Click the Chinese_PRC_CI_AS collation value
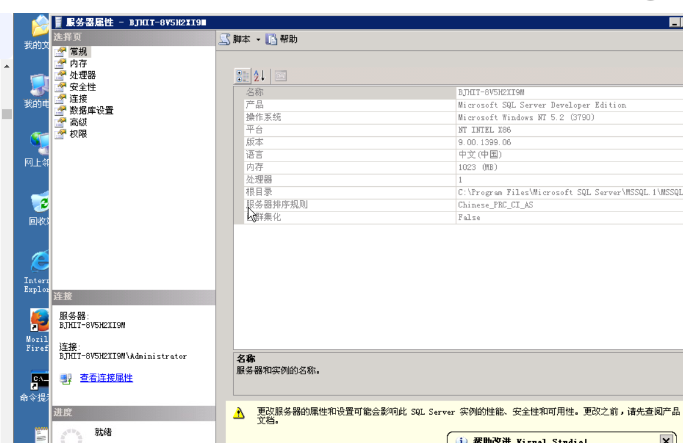The height and width of the screenshot is (443, 683). pyautogui.click(x=495, y=204)
